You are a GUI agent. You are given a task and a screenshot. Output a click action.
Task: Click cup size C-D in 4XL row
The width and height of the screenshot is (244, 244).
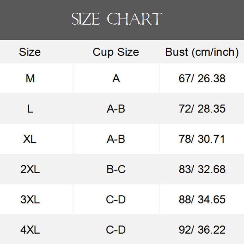click(x=116, y=230)
